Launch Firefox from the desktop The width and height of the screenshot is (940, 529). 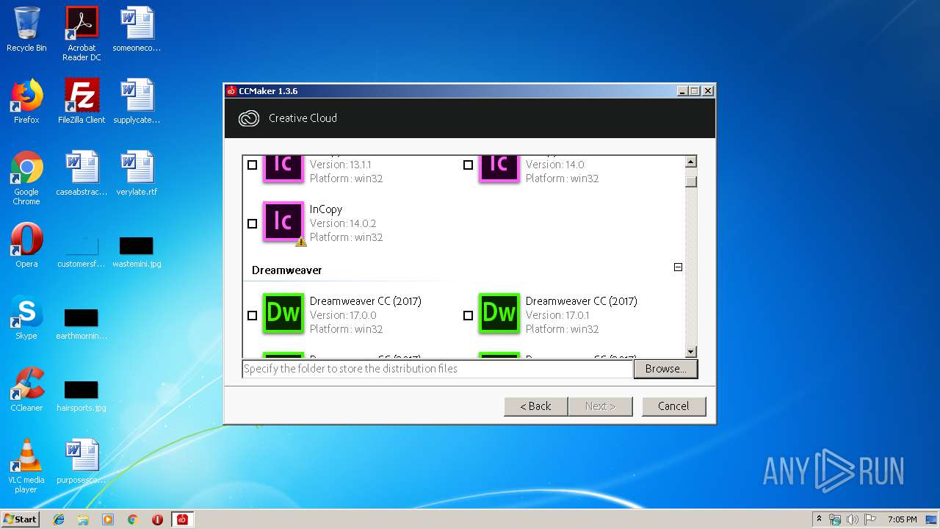coord(26,101)
